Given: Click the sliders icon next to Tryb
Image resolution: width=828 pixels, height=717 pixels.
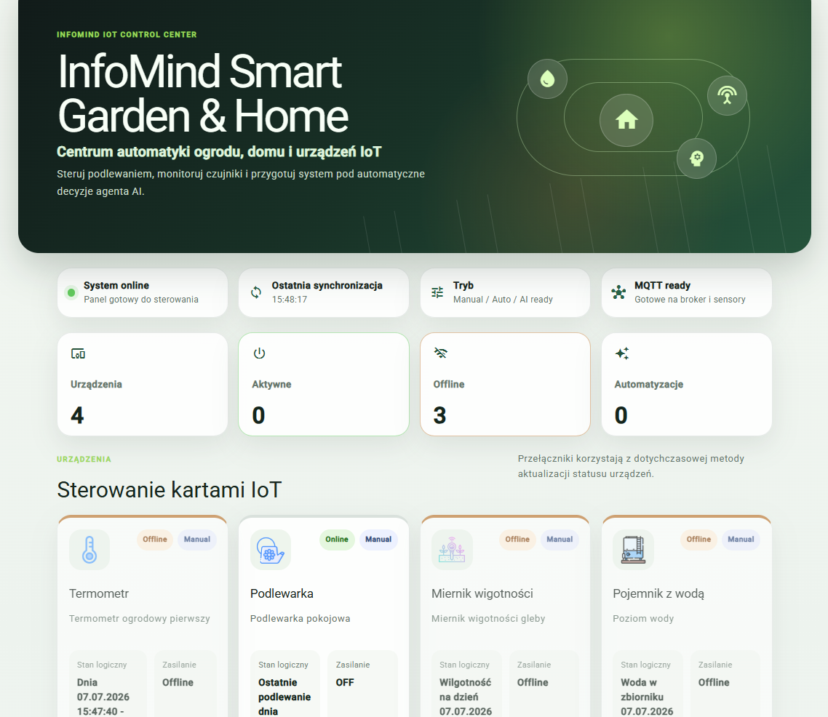Looking at the screenshot, I should [437, 292].
